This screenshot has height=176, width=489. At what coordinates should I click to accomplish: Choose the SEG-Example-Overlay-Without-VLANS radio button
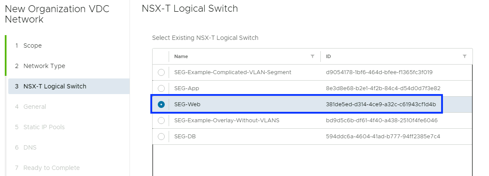coord(161,121)
